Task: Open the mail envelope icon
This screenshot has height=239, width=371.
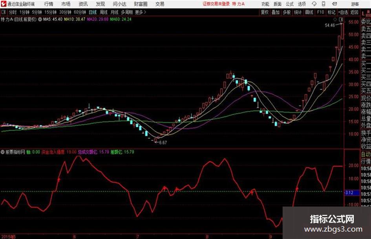Action: tap(334, 4)
